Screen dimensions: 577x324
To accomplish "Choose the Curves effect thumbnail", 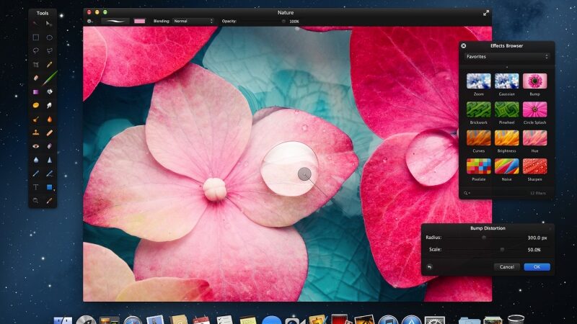I will pos(478,138).
